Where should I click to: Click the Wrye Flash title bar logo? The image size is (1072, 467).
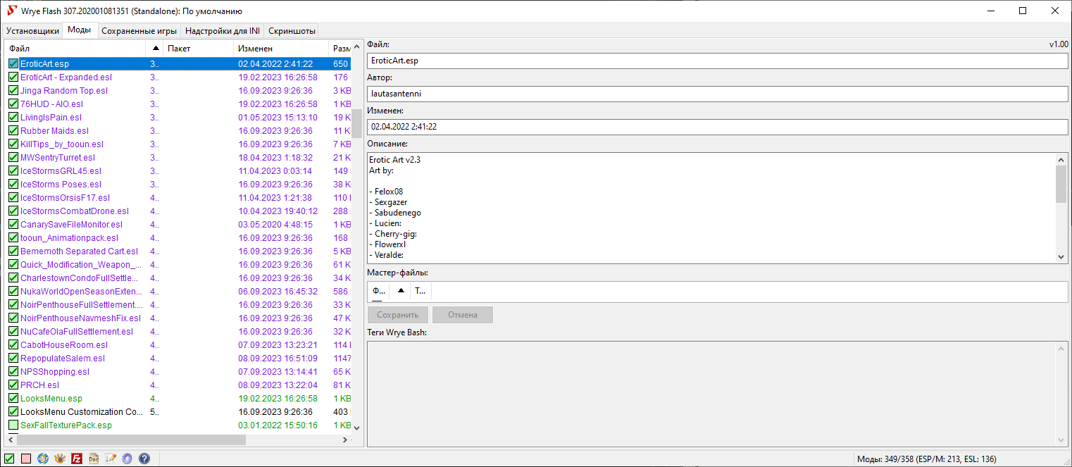(11, 11)
